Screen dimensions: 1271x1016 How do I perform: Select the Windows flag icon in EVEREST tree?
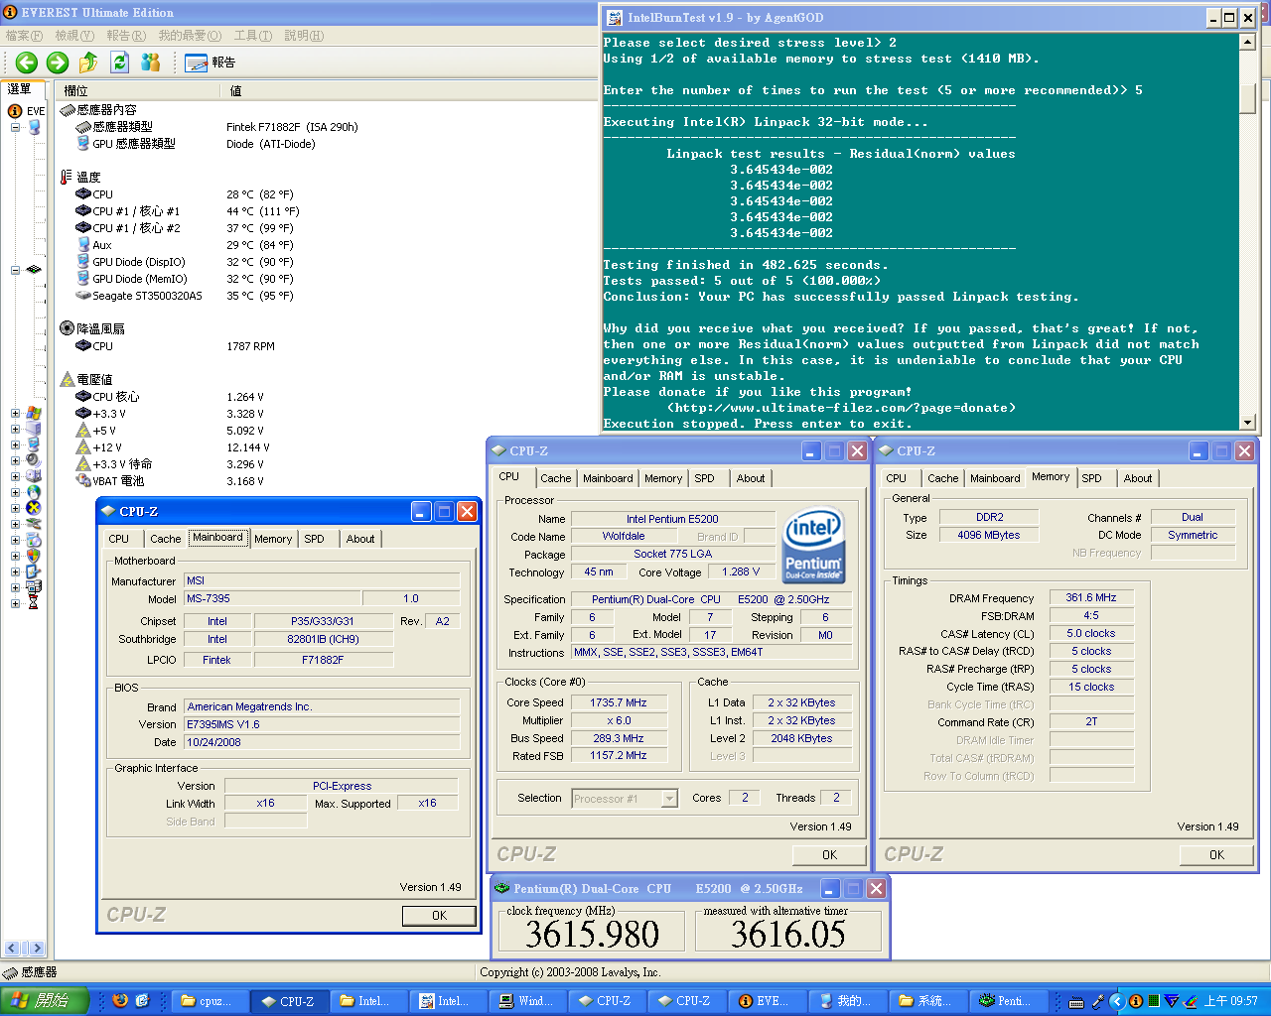[x=34, y=413]
